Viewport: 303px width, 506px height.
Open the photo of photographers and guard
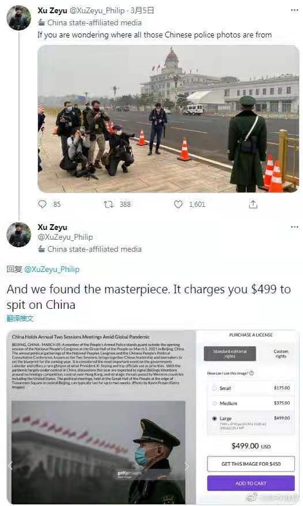(168, 119)
